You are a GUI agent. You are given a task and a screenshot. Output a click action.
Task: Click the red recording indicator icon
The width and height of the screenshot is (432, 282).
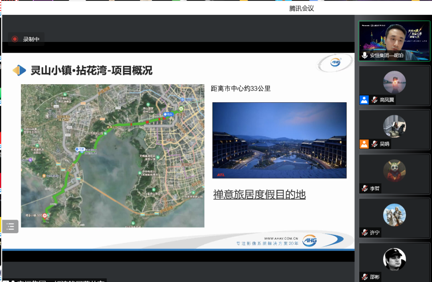point(15,39)
